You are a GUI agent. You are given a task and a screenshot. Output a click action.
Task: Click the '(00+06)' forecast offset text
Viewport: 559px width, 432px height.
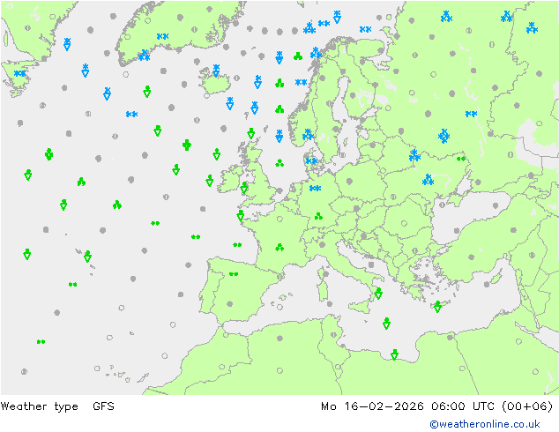pyautogui.click(x=527, y=406)
